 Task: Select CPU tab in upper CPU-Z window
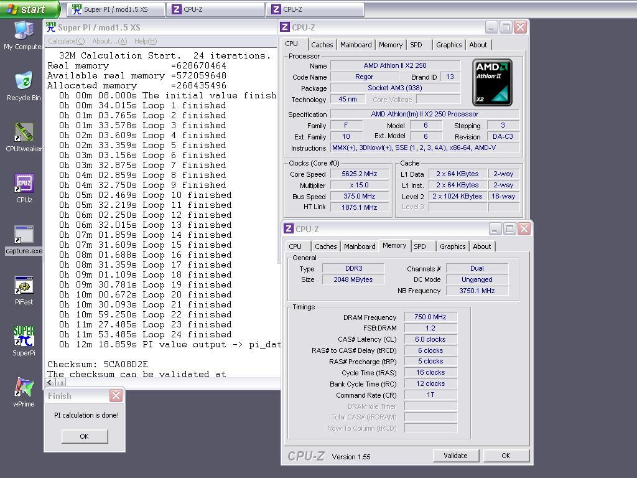pos(291,44)
